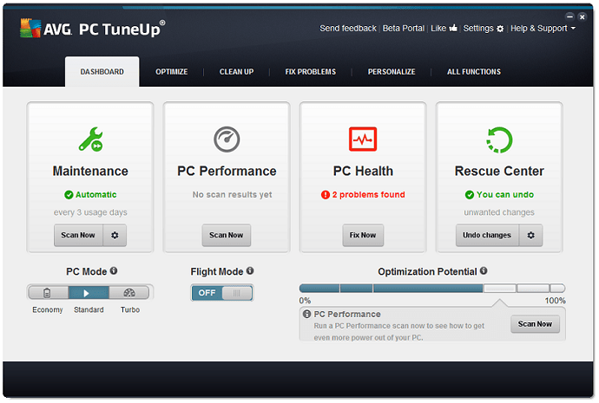This screenshot has height=403, width=599.
Task: Go to the Fix Problems tab
Action: (311, 72)
